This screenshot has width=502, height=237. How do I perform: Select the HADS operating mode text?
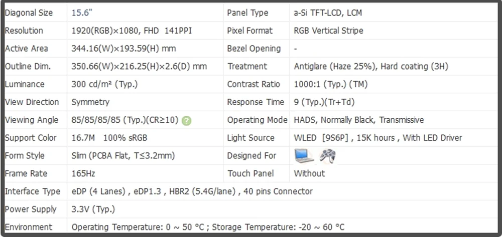click(358, 120)
